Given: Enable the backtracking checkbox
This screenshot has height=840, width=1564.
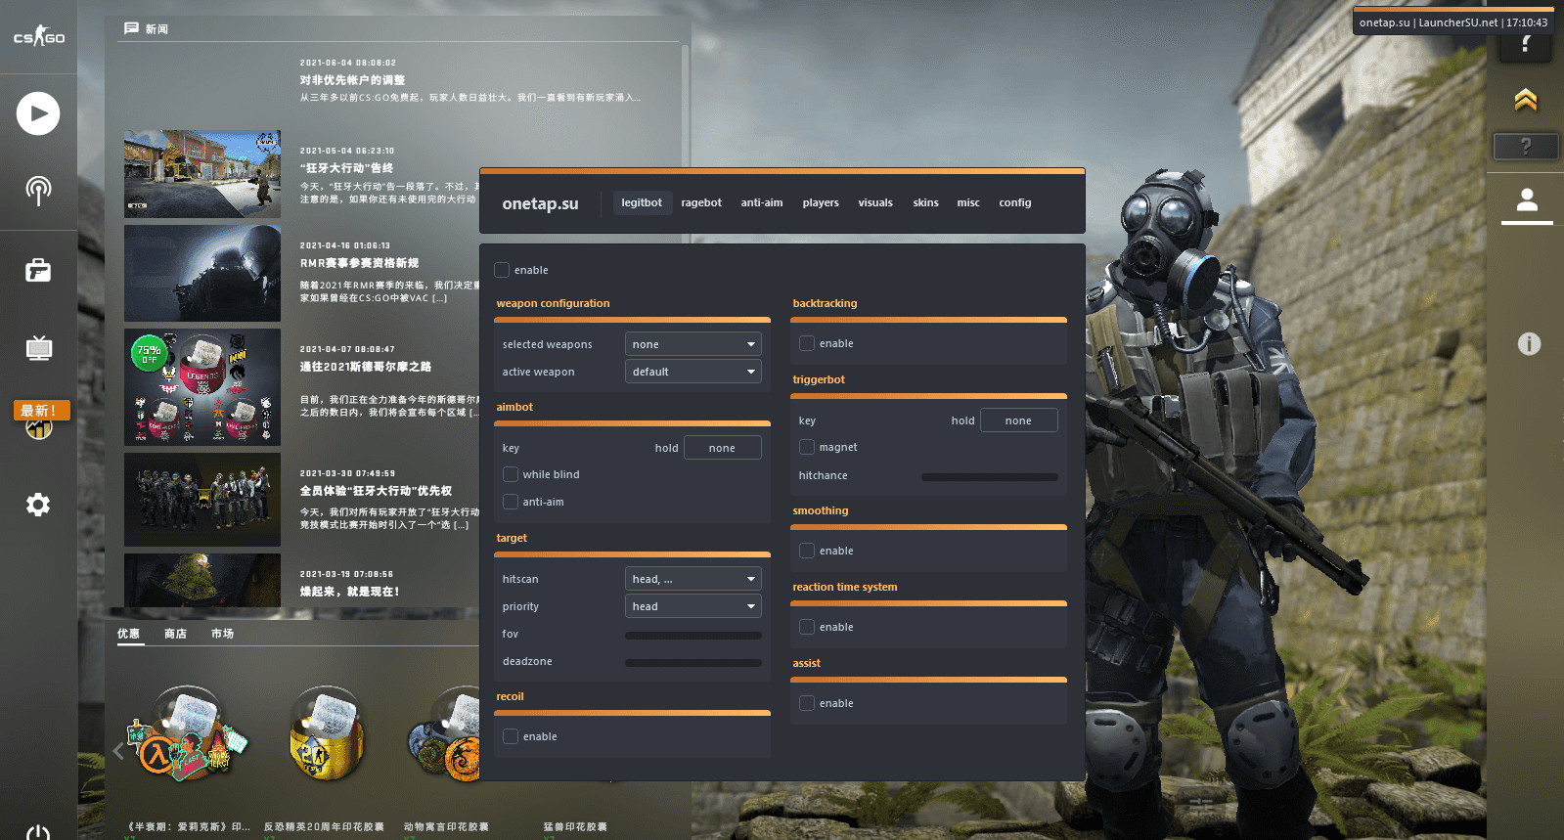Looking at the screenshot, I should (x=807, y=343).
